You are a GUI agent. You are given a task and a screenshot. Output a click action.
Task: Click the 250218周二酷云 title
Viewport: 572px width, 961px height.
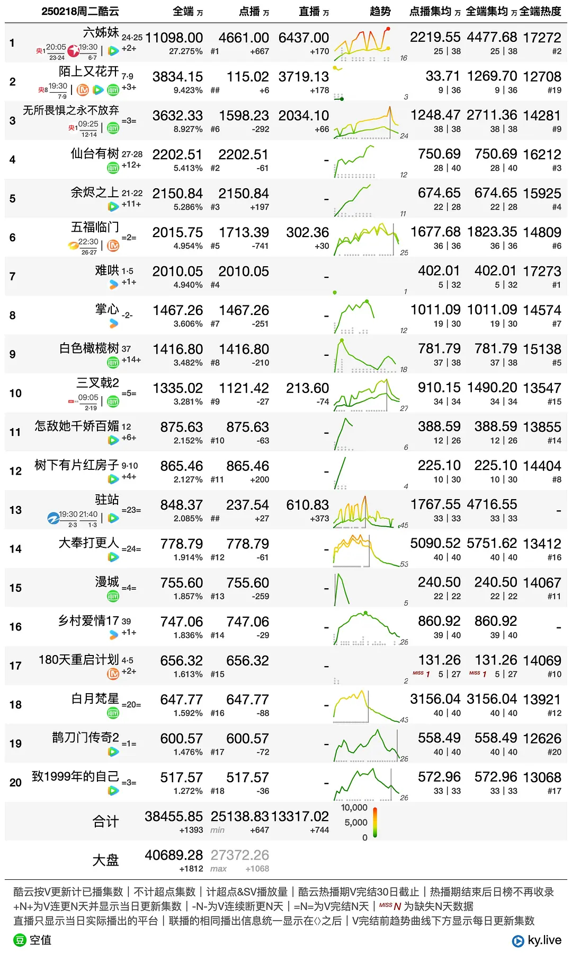click(x=81, y=11)
